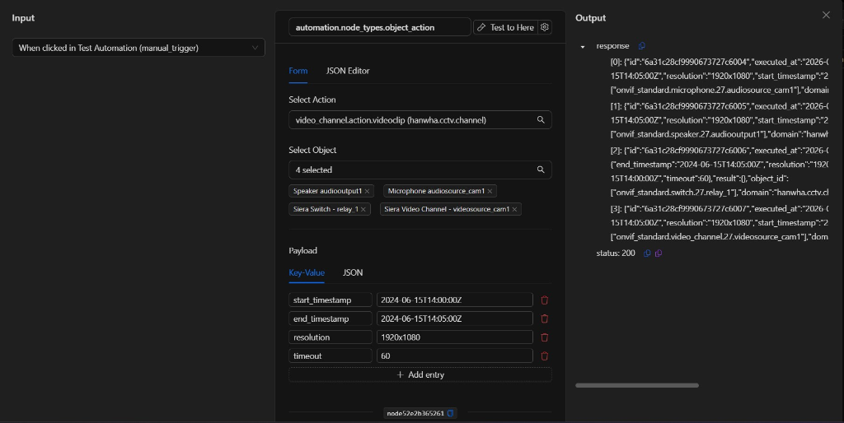The image size is (844, 423).
Task: Copy the status 200 value icon
Action: pyautogui.click(x=647, y=253)
